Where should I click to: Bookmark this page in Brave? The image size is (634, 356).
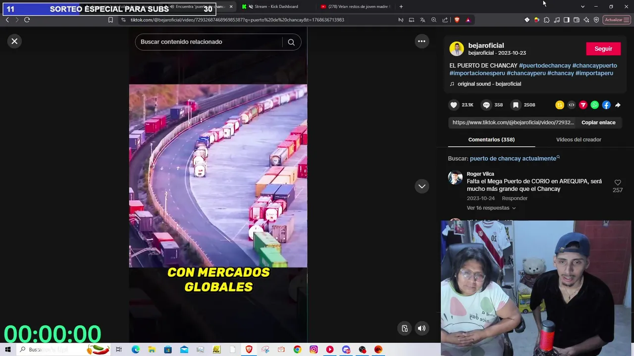pos(110,20)
